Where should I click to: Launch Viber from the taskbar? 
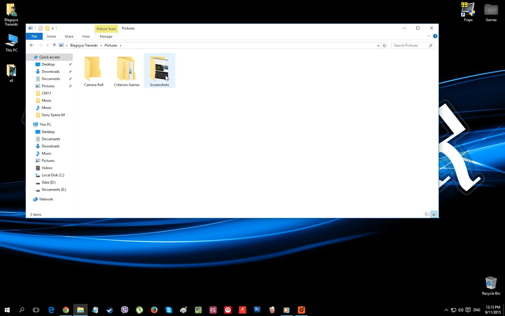coord(125,310)
